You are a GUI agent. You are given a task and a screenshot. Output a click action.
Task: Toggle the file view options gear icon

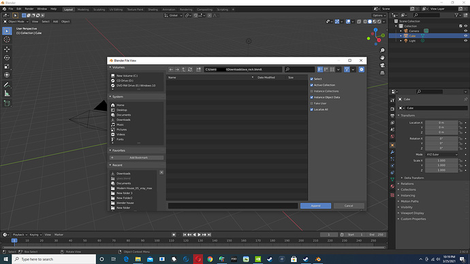[362, 69]
